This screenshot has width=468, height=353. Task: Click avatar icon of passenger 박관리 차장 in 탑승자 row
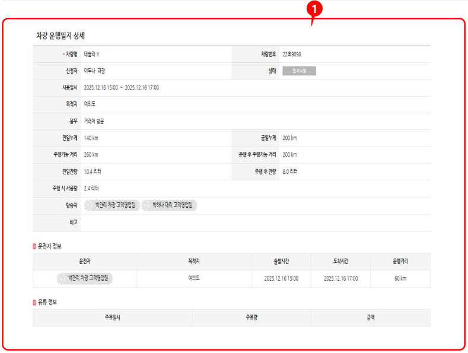[89, 205]
